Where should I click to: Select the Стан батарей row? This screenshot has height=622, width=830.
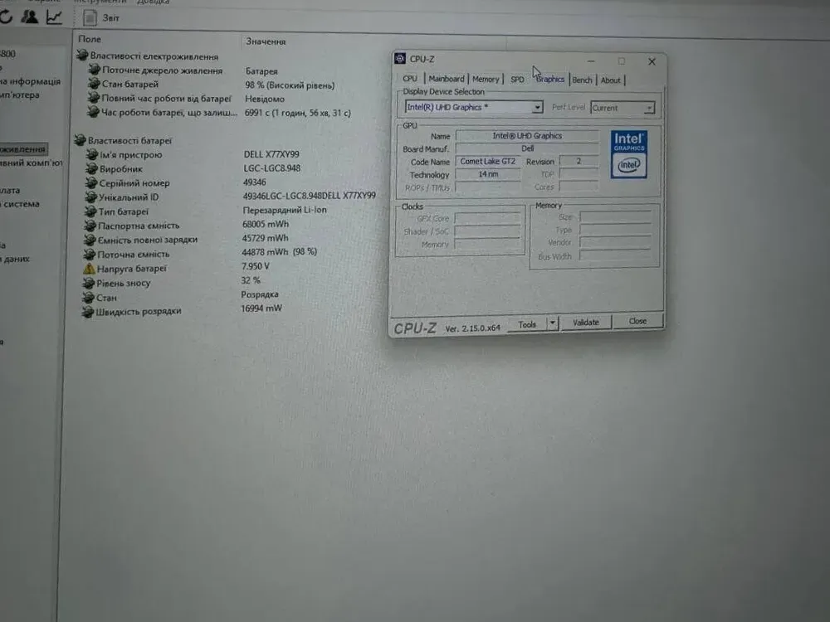pyautogui.click(x=129, y=85)
